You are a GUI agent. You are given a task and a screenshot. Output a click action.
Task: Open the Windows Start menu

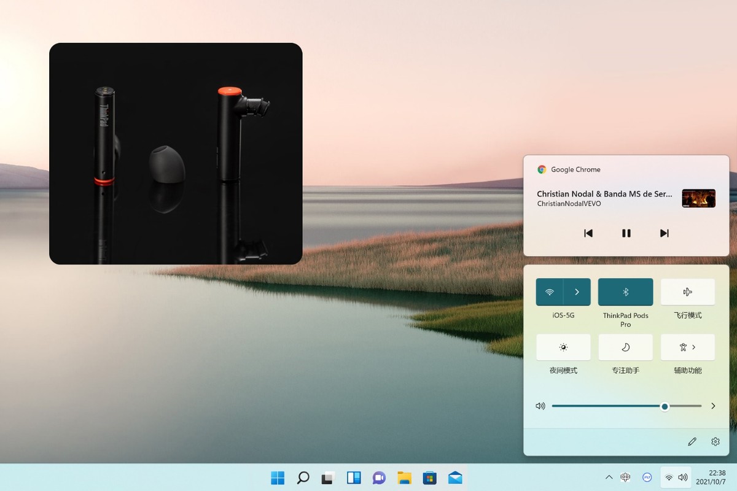click(x=278, y=477)
